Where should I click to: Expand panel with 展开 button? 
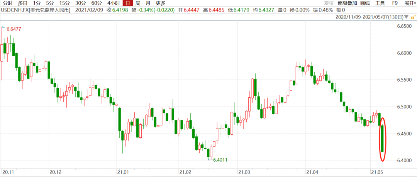pyautogui.click(x=410, y=3)
